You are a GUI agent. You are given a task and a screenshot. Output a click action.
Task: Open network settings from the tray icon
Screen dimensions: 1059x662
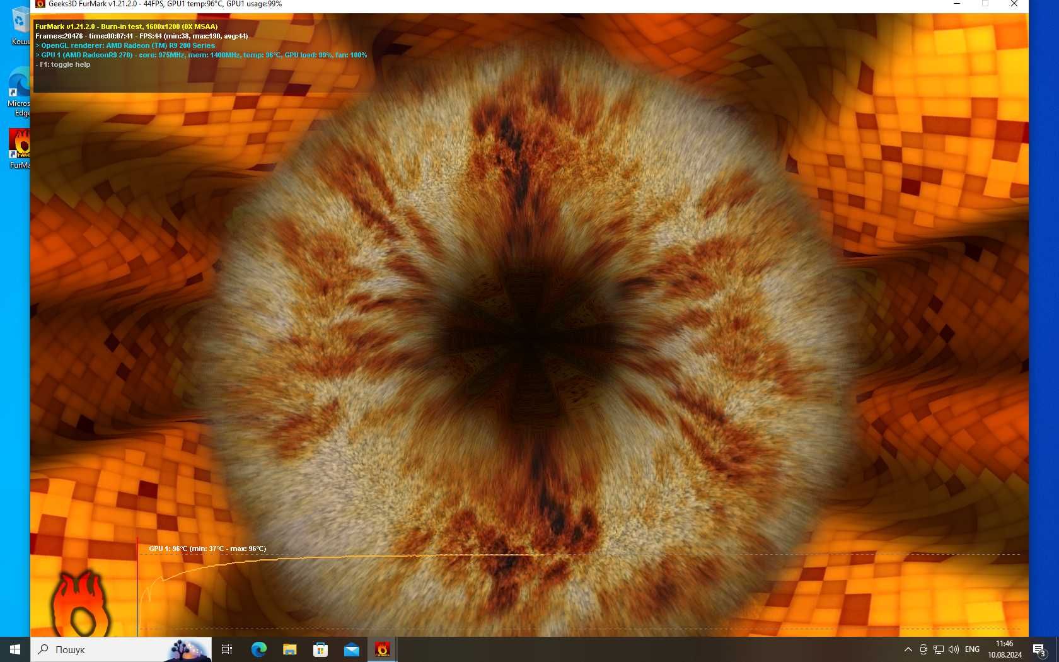[939, 649]
